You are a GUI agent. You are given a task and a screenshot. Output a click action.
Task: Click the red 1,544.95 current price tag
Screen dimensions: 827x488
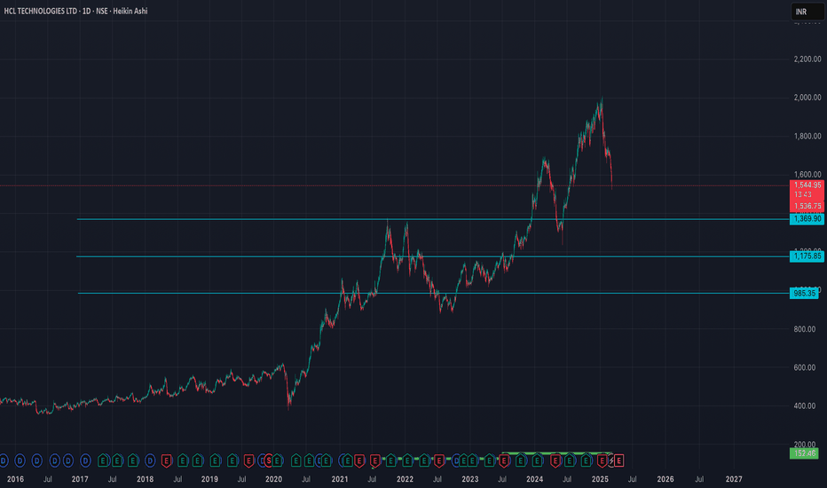pos(807,185)
